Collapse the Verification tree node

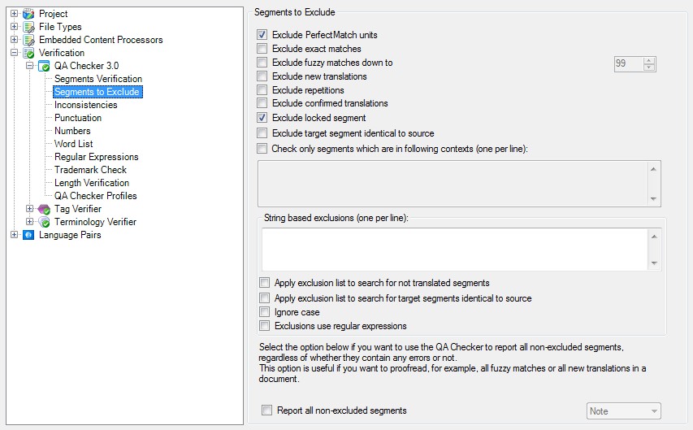15,53
